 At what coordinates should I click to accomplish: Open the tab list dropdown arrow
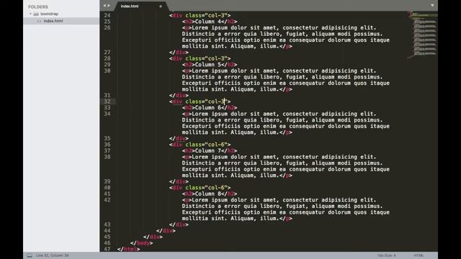pyautogui.click(x=432, y=5)
